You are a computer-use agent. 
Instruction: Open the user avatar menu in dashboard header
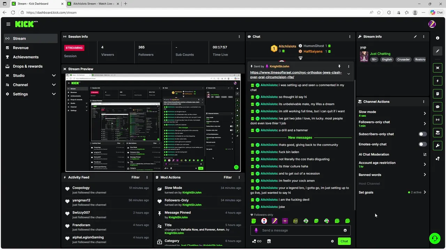432,24
